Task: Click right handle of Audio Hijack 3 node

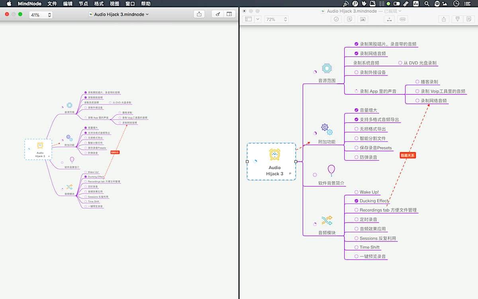Action: [x=296, y=161]
